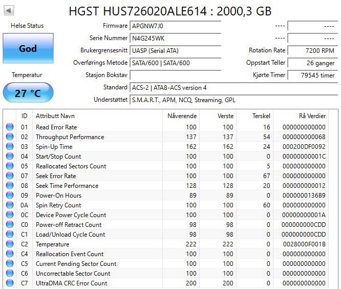Click the Understøttet features field
The width and height of the screenshot is (341, 289).
click(x=234, y=100)
